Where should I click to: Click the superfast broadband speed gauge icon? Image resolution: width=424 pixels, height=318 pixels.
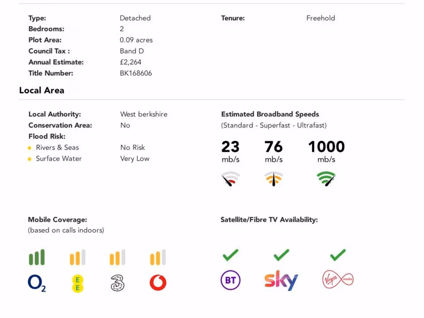pyautogui.click(x=273, y=179)
